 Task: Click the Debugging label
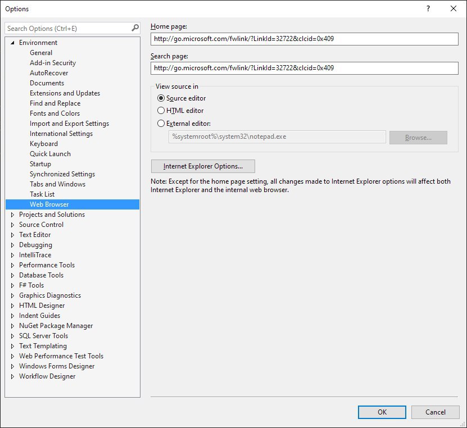click(35, 245)
